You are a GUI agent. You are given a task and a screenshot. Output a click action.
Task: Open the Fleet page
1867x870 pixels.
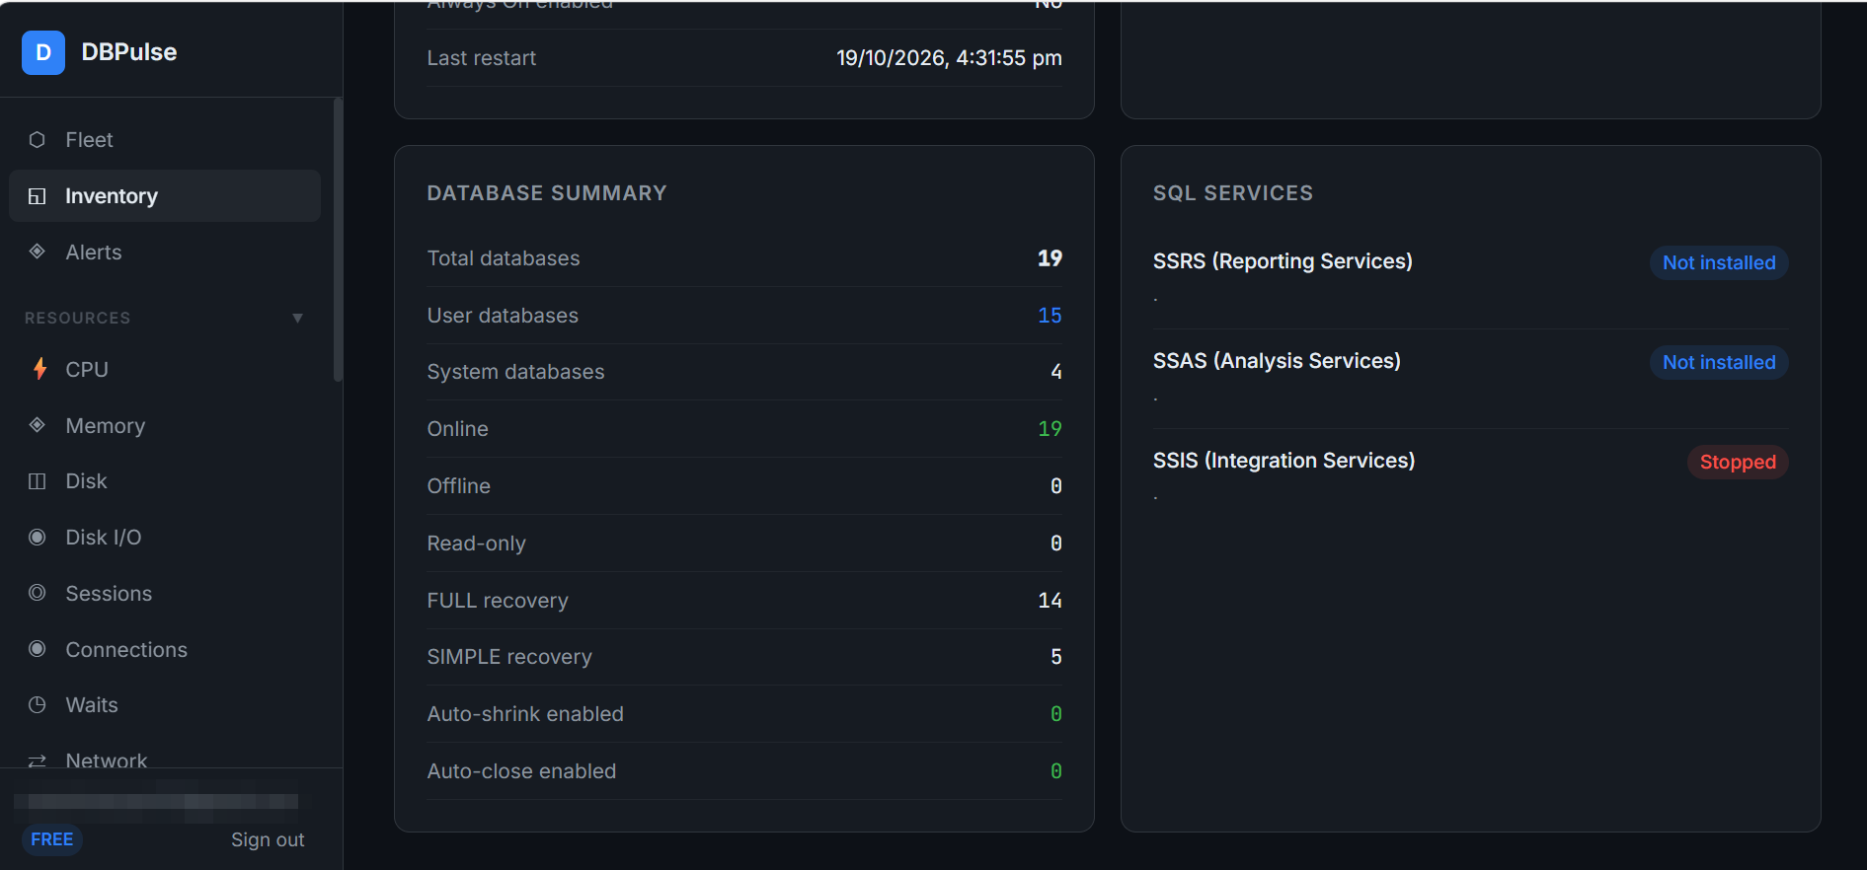[x=165, y=140]
